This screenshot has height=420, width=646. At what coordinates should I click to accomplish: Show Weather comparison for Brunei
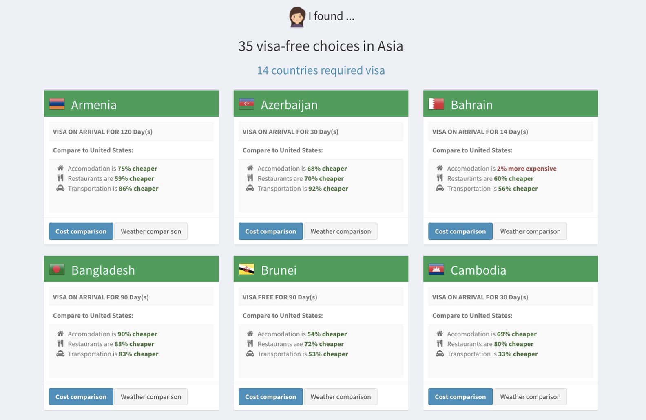(340, 397)
